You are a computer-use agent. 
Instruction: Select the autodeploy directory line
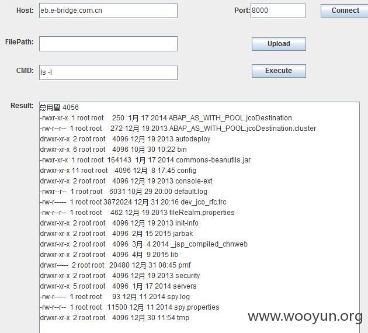[x=125, y=139]
